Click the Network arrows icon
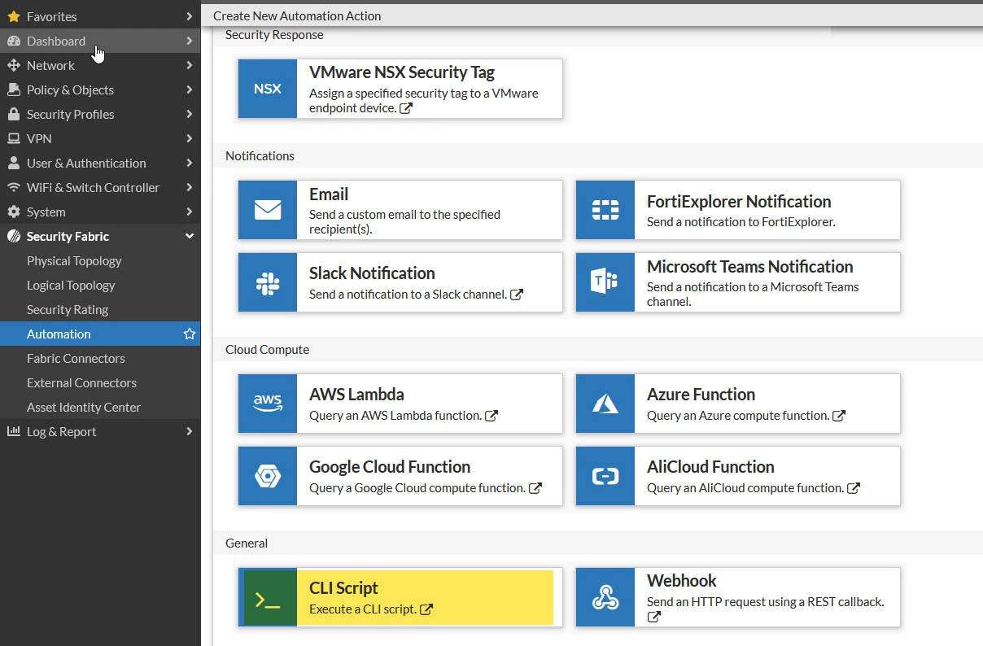983x646 pixels. [x=13, y=65]
